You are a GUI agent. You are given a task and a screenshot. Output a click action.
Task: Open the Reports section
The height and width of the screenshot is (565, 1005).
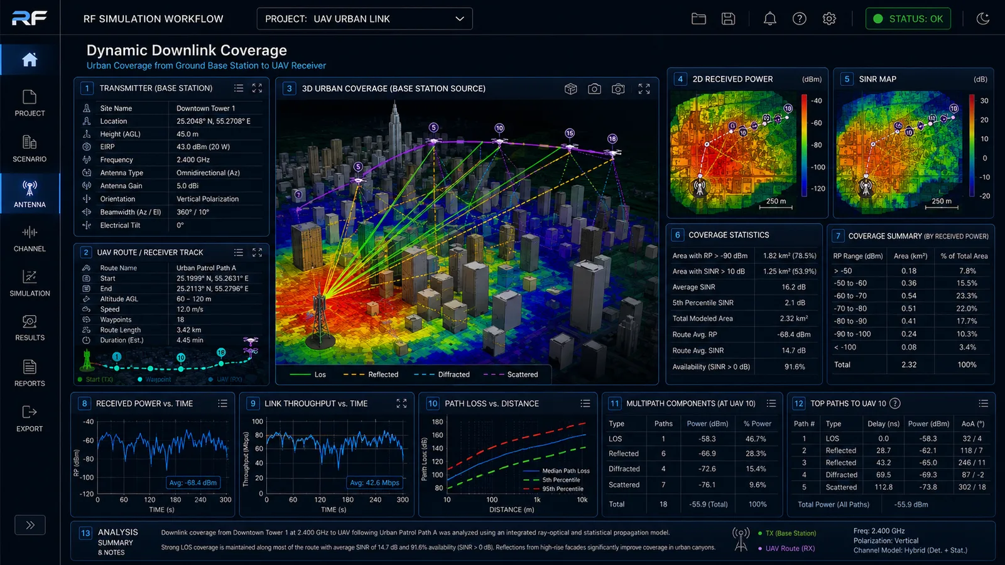point(30,374)
